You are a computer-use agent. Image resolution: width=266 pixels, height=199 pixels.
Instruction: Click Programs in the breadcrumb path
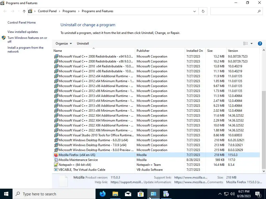[x=69, y=11]
